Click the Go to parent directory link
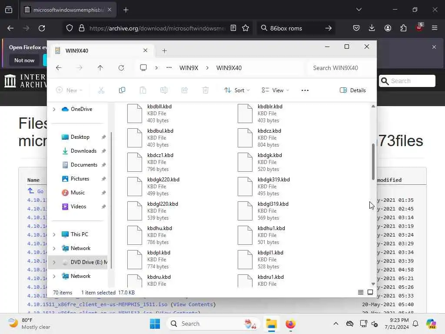This screenshot has height=334, width=445. [x=36, y=191]
